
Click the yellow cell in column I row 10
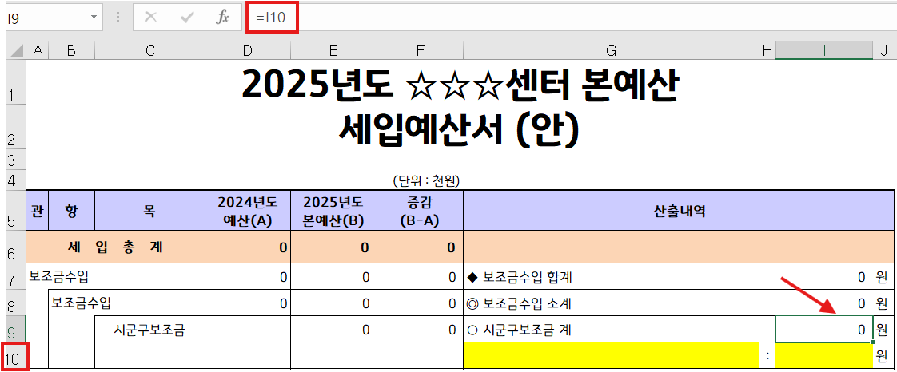(823, 355)
